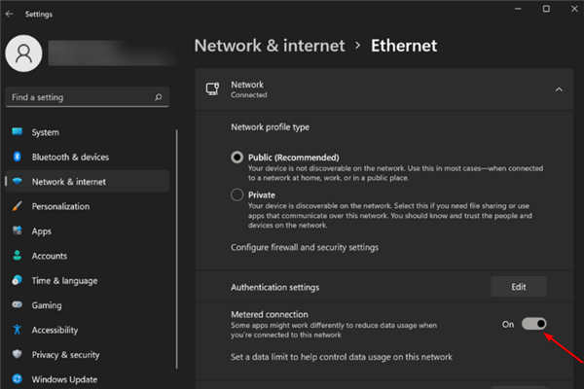This screenshot has width=584, height=389.
Task: Click the back arrow in title bar
Action: click(x=10, y=15)
